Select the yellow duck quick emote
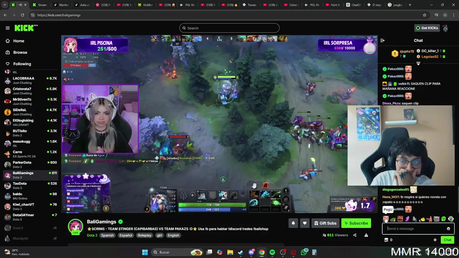The image size is (459, 258). pos(422,219)
